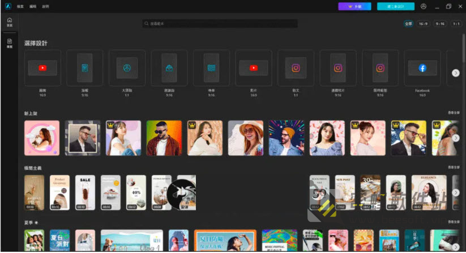The width and height of the screenshot is (466, 253).
Task: Open 查看全部 link for 極簡主義 section
Action: (454, 167)
